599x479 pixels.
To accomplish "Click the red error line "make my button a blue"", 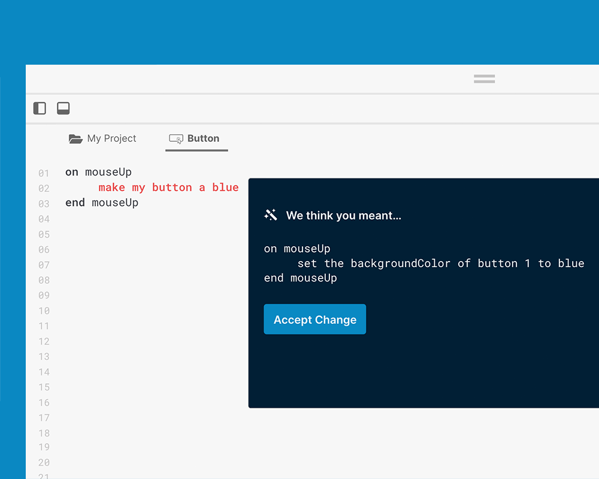I will pyautogui.click(x=168, y=187).
